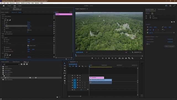Click Mark In in Program Monitor
The width and height of the screenshot is (177, 100).
[x=96, y=58]
